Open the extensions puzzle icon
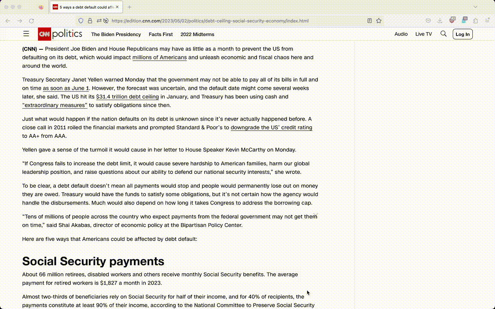 476,21
